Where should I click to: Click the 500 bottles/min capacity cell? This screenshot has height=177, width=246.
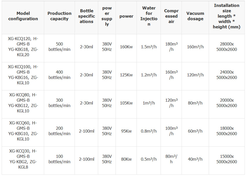[59, 47]
